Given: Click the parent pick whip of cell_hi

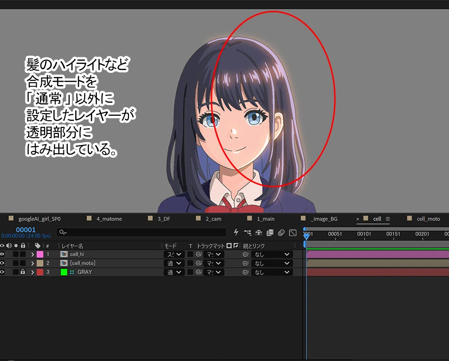Looking at the screenshot, I should [245, 254].
